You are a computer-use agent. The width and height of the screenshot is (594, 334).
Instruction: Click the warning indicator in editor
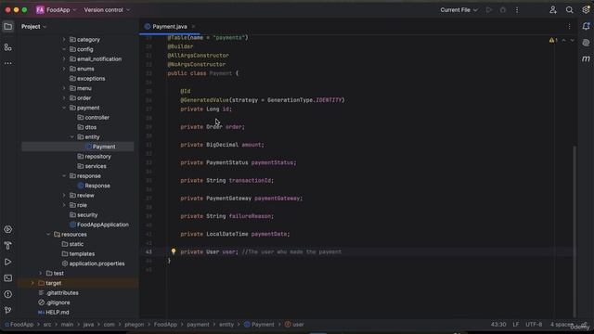553,40
